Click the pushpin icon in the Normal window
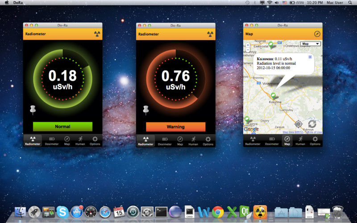Image resolution: width=357 pixels, height=223 pixels. coord(33,110)
